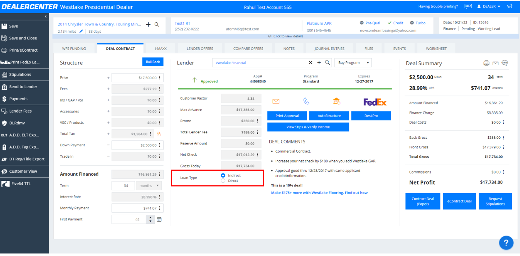
Task: Switch to LENDER OFFERS tab
Action: click(x=200, y=48)
